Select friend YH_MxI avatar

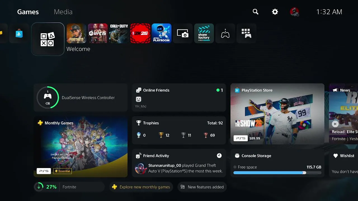click(x=138, y=99)
